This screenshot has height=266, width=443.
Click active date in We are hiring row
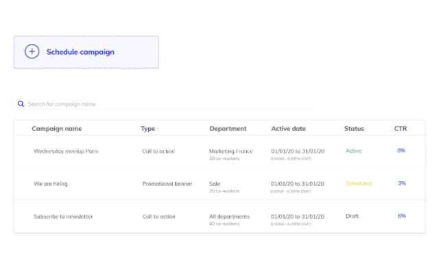[x=298, y=184]
